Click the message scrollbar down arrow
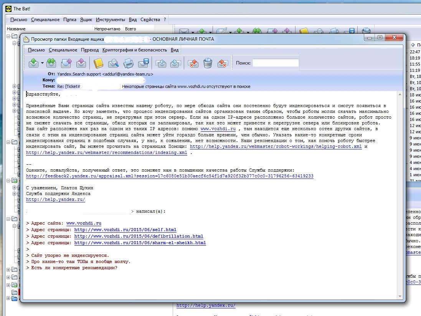The width and height of the screenshot is (421, 316). [x=401, y=296]
